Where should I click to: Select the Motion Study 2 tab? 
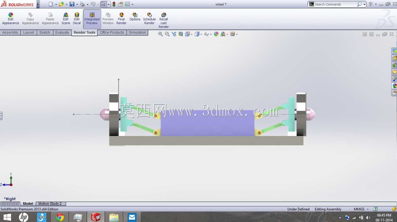[x=50, y=204]
